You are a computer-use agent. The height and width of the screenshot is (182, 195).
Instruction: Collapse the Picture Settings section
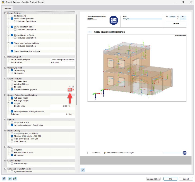(x=5, y=13)
